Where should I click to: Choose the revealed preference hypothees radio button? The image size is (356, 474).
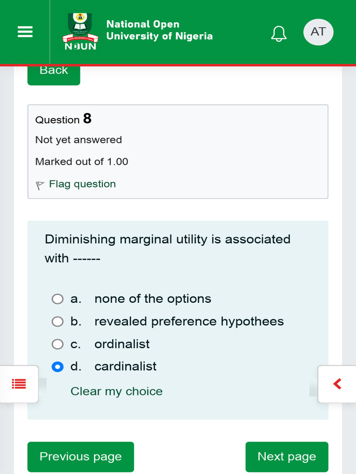click(x=57, y=322)
